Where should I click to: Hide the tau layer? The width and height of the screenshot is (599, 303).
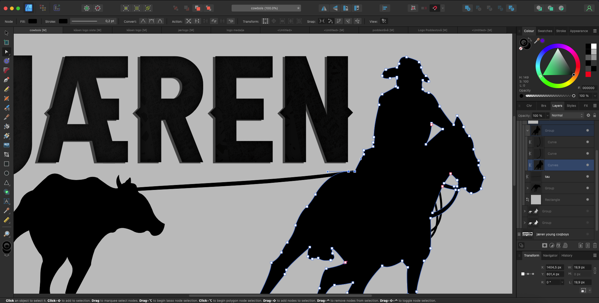pos(587,177)
